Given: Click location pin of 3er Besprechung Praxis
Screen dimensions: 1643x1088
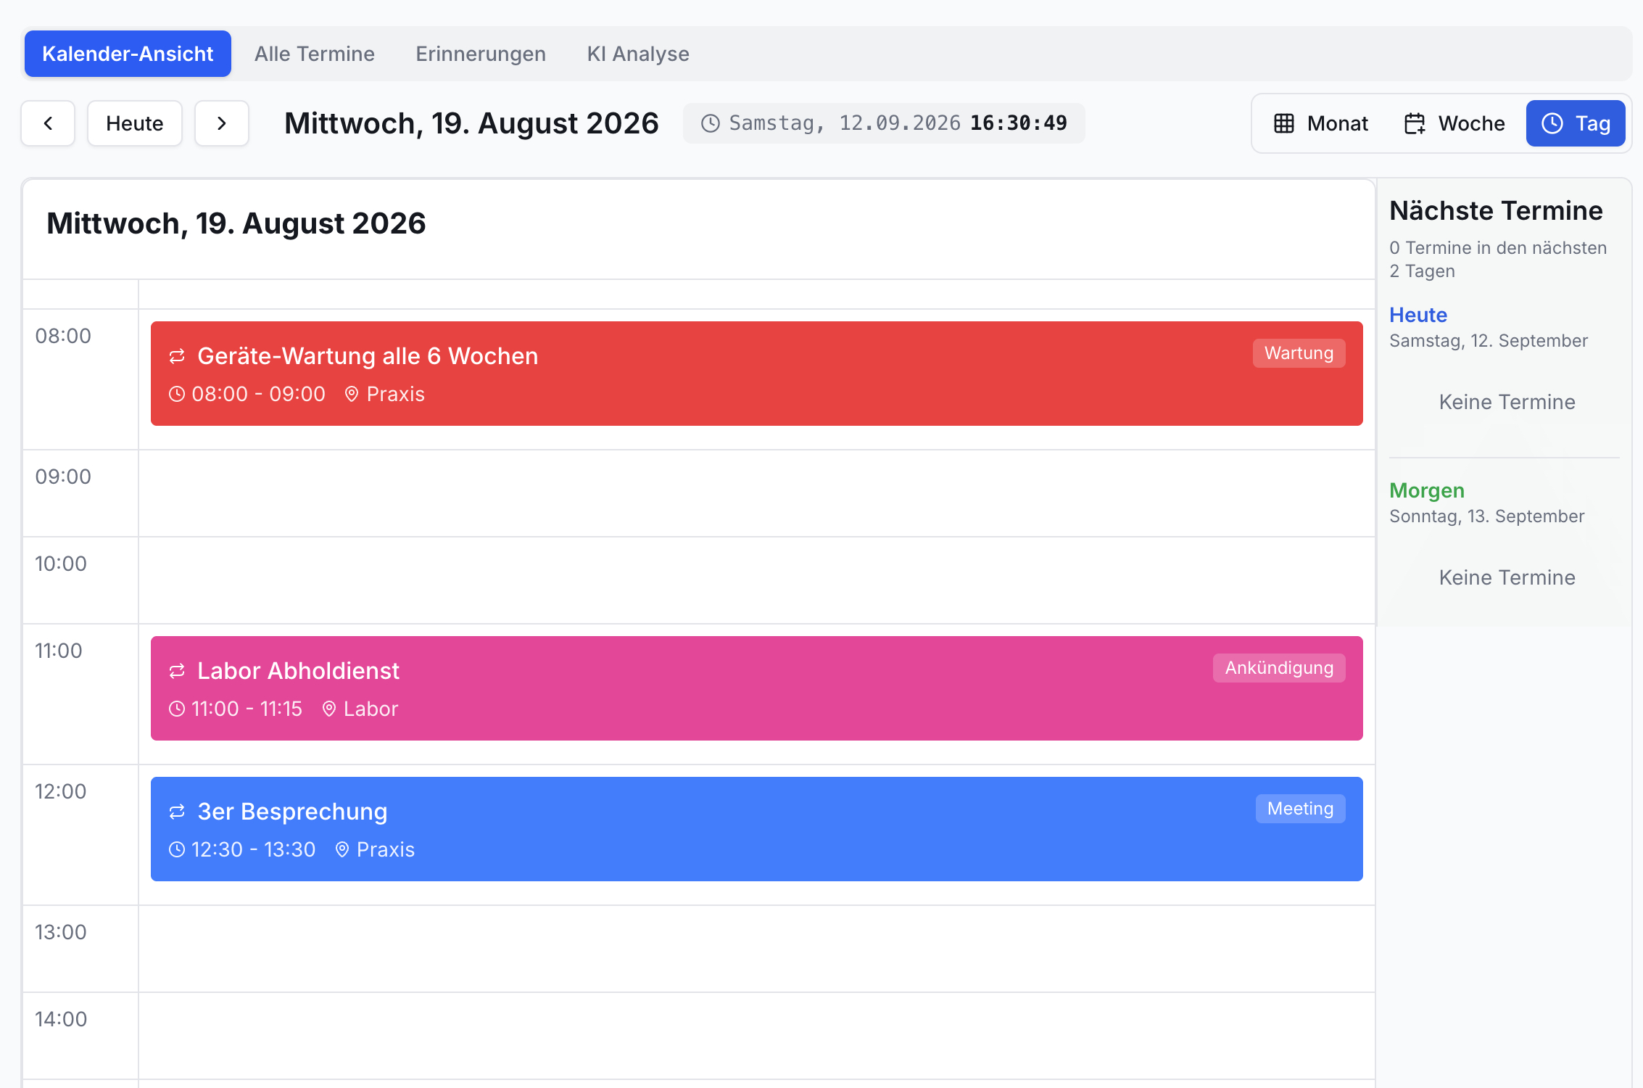Looking at the screenshot, I should tap(342, 849).
